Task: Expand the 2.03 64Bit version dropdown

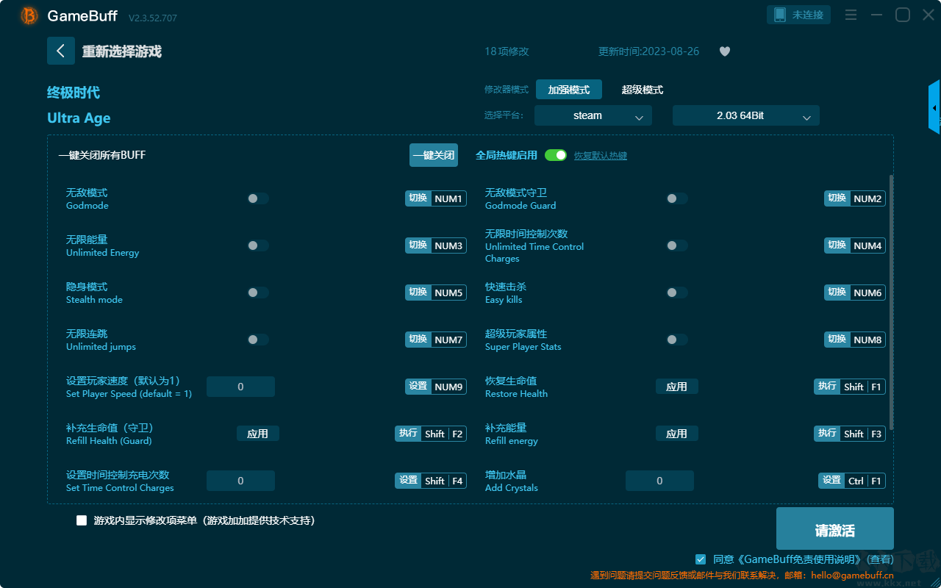Action: click(x=746, y=115)
